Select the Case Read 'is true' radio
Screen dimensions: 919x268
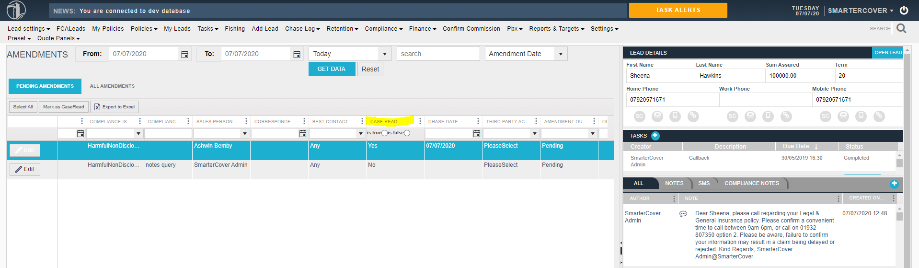(384, 133)
